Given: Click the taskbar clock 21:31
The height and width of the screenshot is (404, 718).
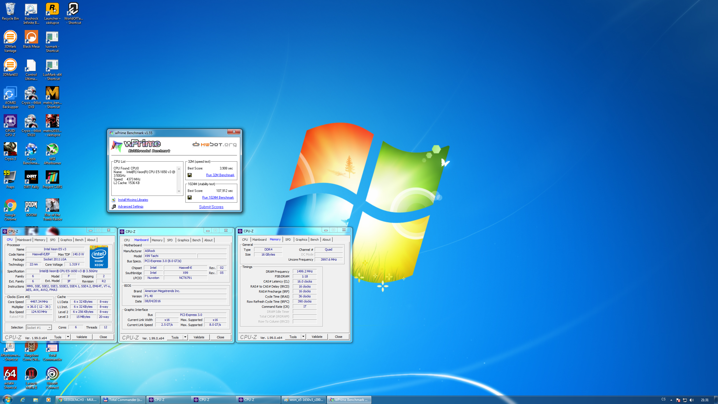Looking at the screenshot, I should pyautogui.click(x=705, y=400).
